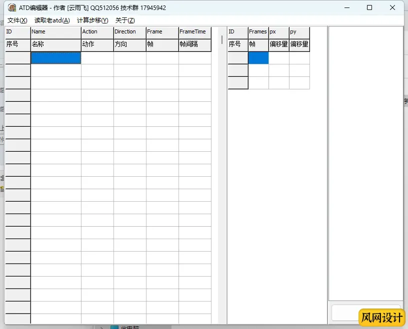Open the 关于(Z) menu
The width and height of the screenshot is (408, 329).
[x=125, y=20]
